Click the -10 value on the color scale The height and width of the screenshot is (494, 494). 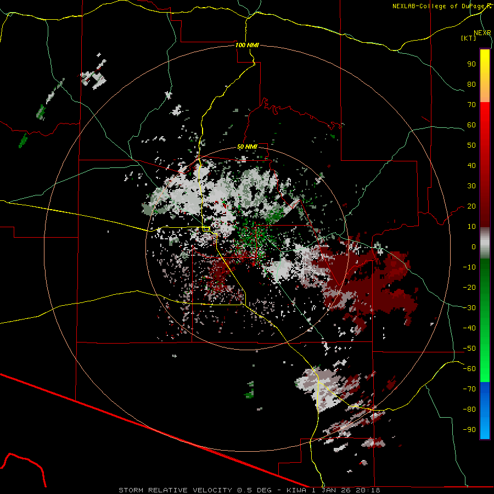tap(469, 267)
